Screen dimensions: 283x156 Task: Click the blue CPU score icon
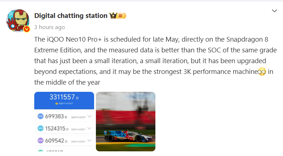pyautogui.click(x=40, y=117)
